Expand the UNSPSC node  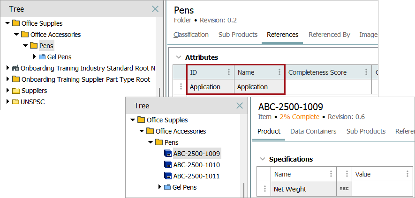8,102
